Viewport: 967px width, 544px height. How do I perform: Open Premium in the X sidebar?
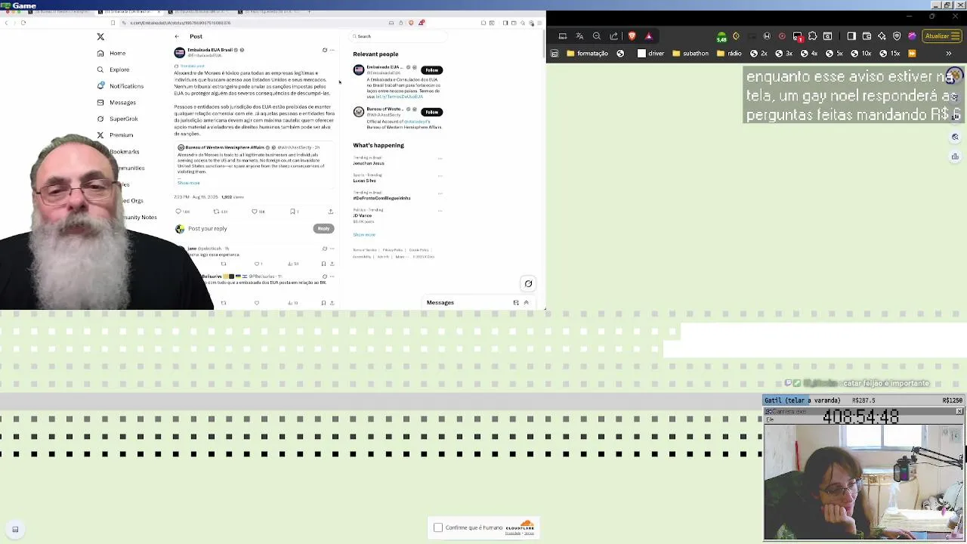115,135
